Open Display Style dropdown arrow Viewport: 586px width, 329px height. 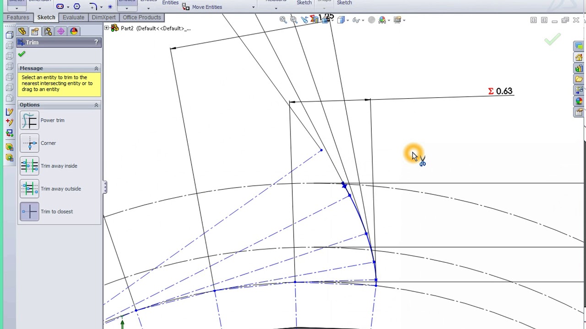pyautogui.click(x=347, y=20)
